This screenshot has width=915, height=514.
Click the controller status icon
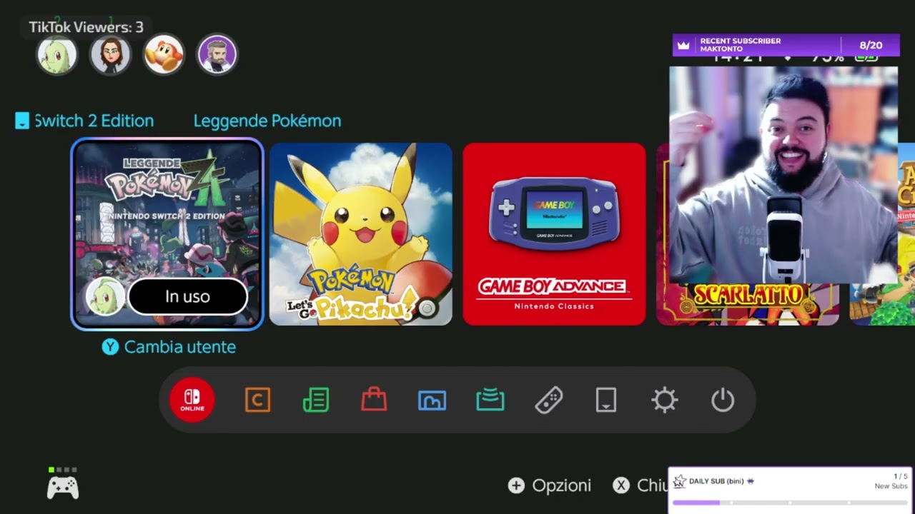pyautogui.click(x=63, y=484)
